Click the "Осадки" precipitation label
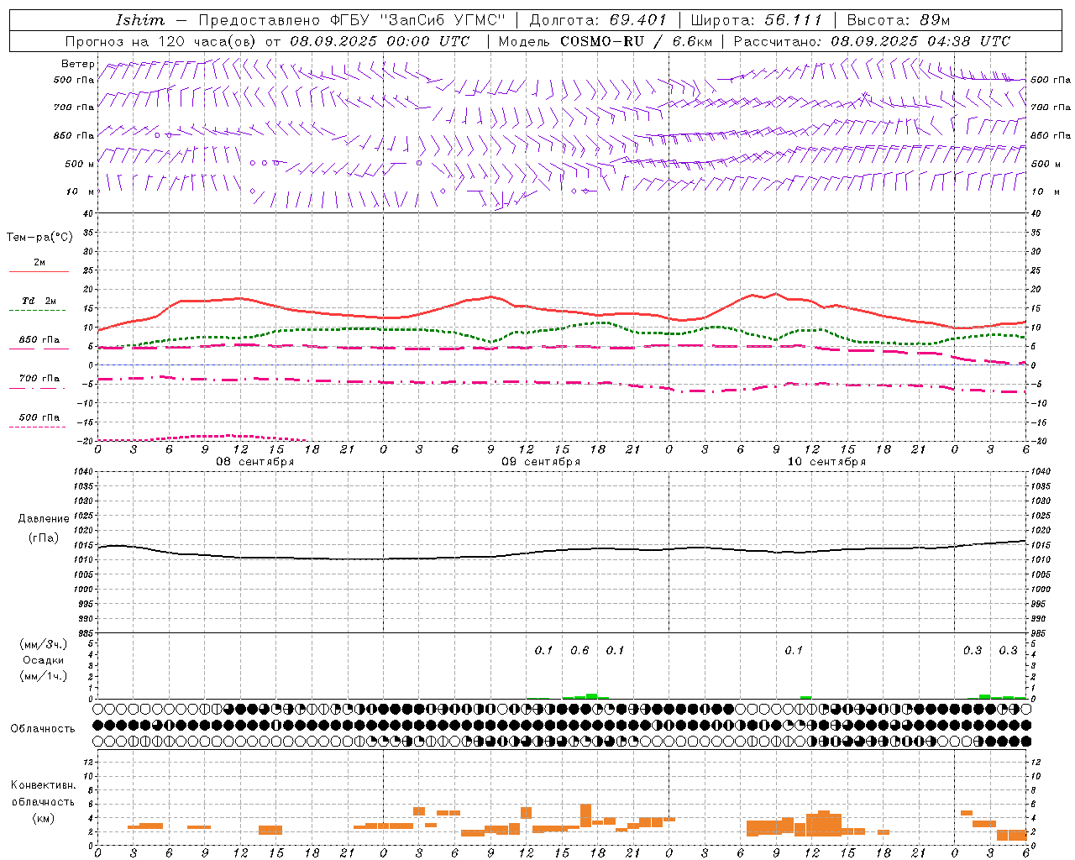Image resolution: width=1075 pixels, height=860 pixels. [44, 660]
